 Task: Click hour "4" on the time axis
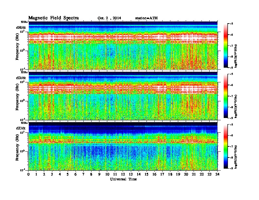pyautogui.click(x=60, y=175)
